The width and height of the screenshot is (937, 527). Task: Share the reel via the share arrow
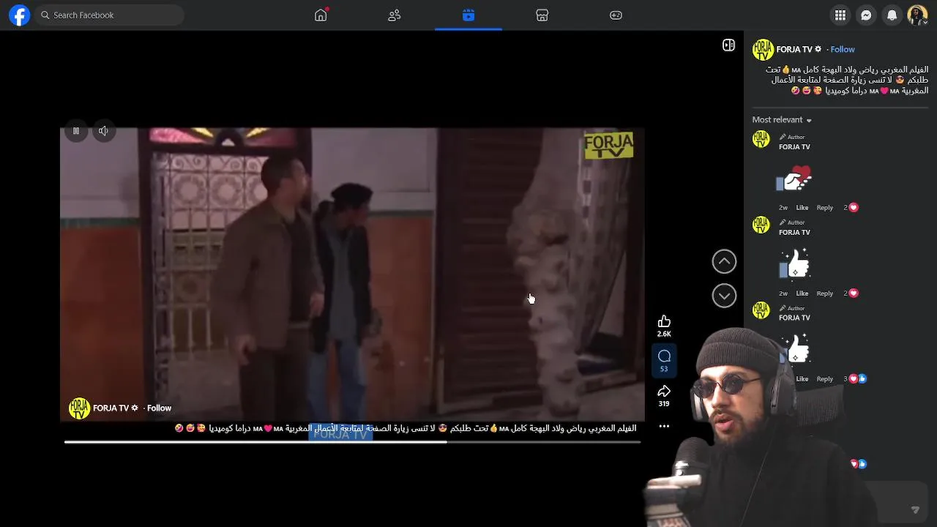coord(664,391)
